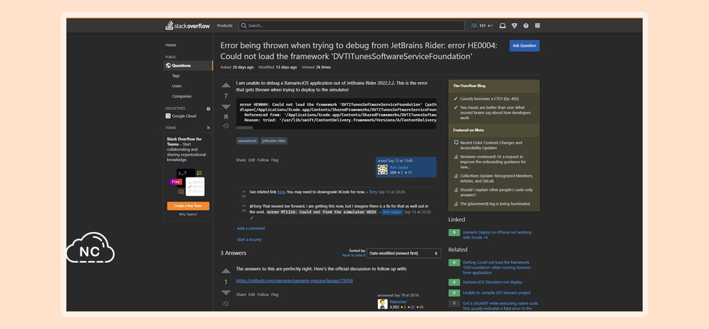The width and height of the screenshot is (709, 329).
Task: Open Waescher's profile link
Action: 398,302
